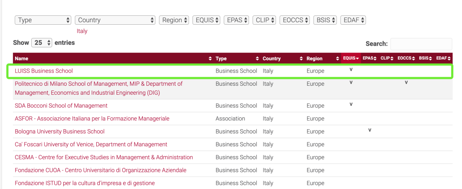Image resolution: width=462 pixels, height=189 pixels.
Task: Select 'Association' type cell in ASFOR row
Action: tap(231, 119)
